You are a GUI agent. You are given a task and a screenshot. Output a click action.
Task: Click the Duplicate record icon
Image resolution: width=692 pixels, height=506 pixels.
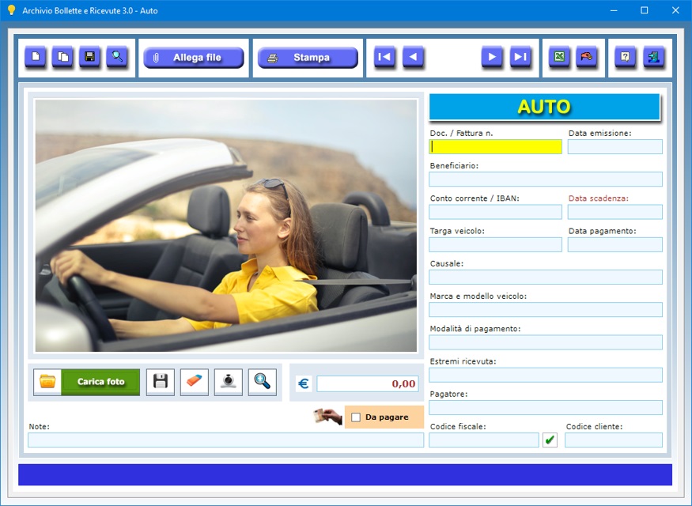point(62,57)
